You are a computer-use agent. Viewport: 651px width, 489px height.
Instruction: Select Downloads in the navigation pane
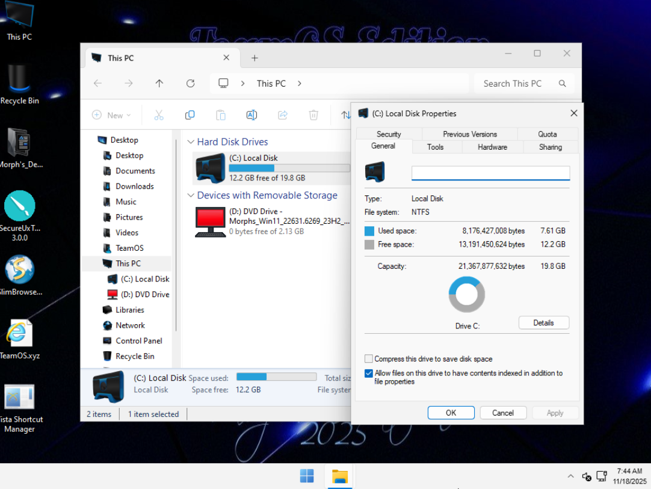pos(135,186)
